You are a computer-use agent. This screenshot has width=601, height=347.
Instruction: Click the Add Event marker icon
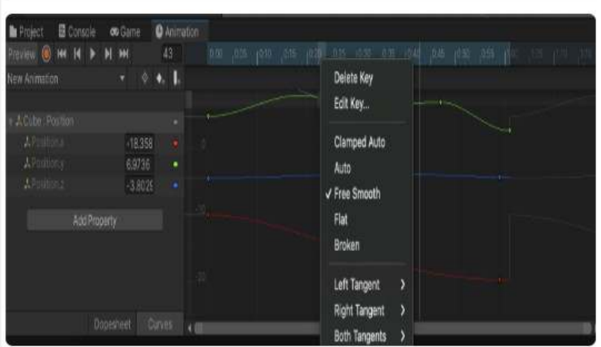click(178, 78)
